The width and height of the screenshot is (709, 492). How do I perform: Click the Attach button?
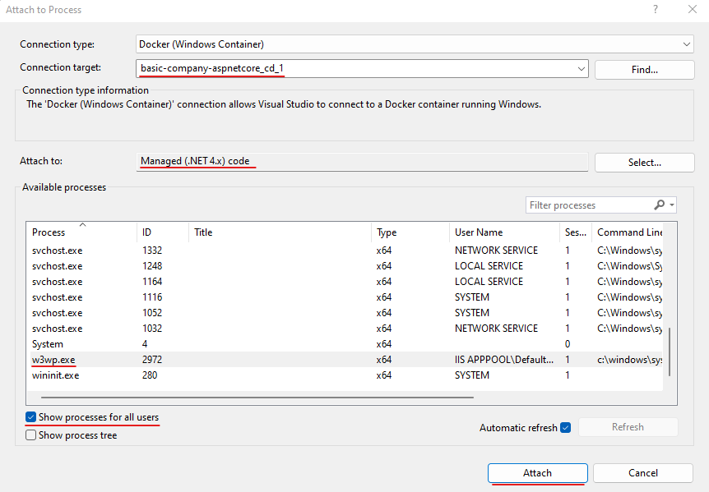pyautogui.click(x=537, y=473)
